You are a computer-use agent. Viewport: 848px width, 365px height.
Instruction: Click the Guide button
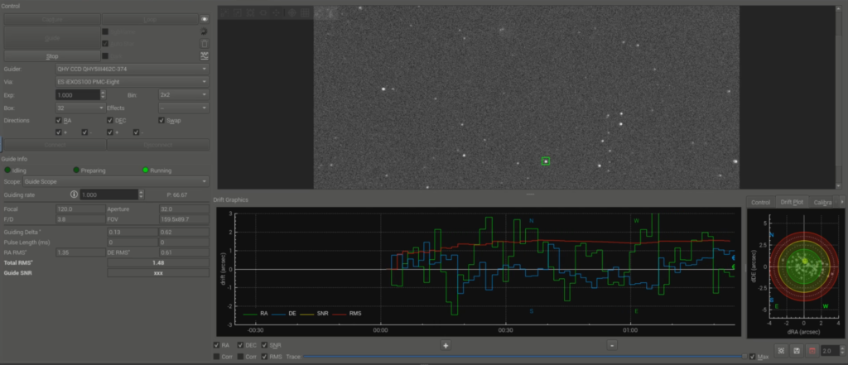[x=52, y=38]
